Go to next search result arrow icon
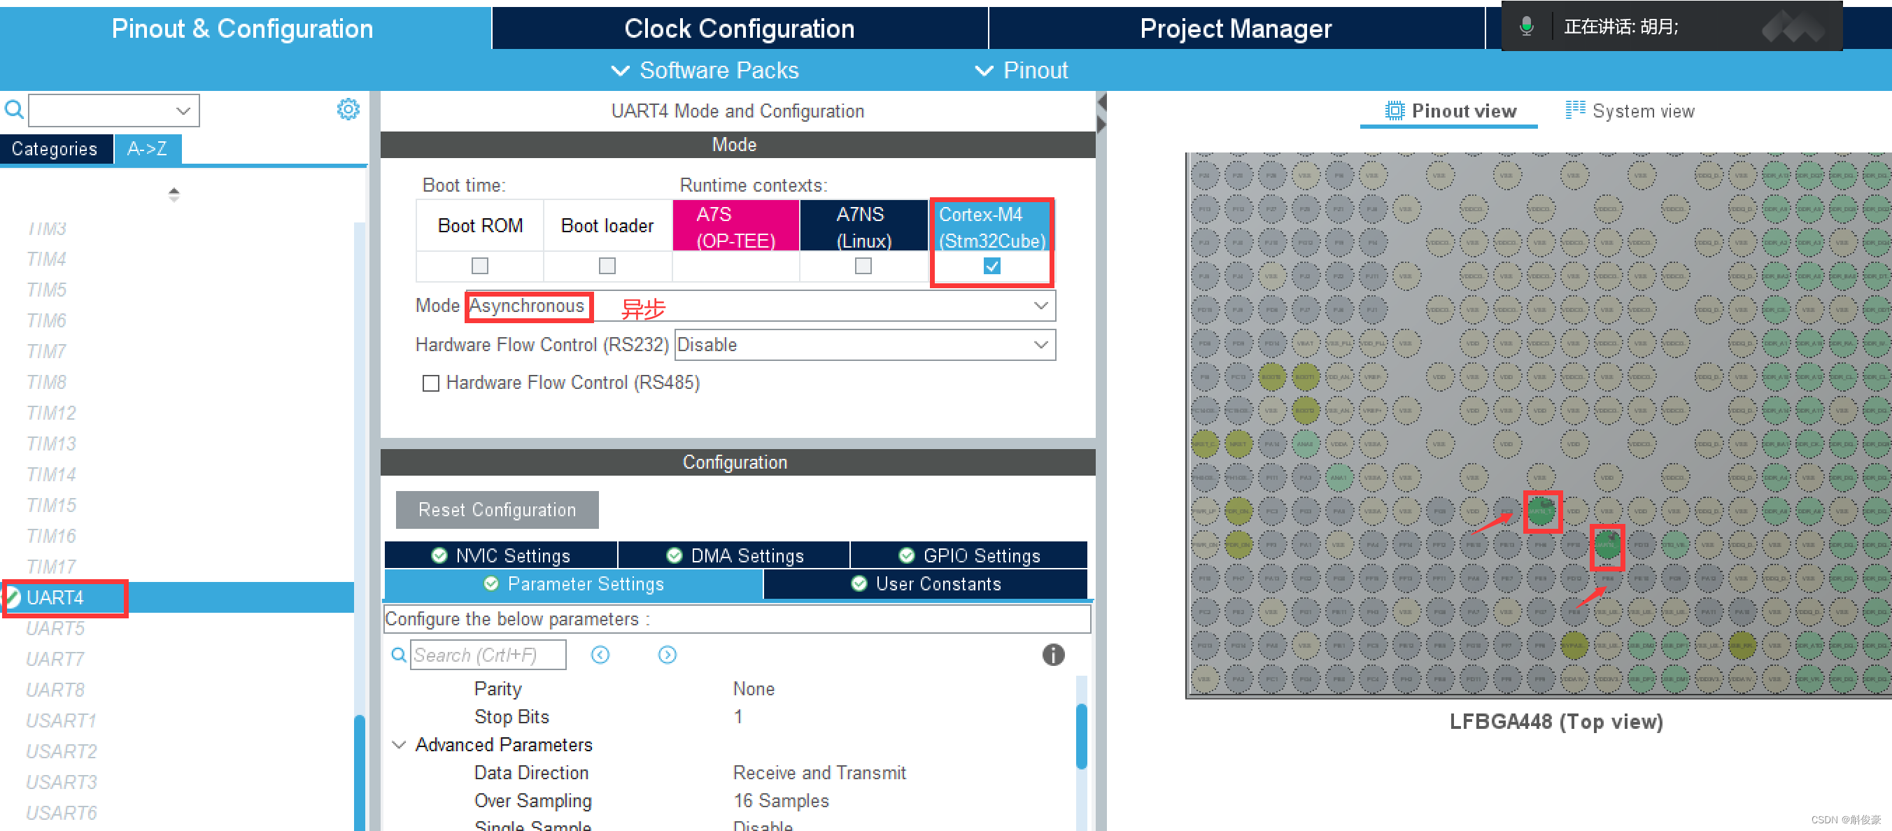The width and height of the screenshot is (1892, 831). [x=666, y=654]
